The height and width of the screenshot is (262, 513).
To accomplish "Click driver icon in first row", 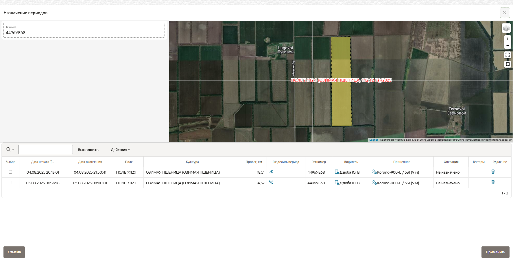I will (337, 172).
